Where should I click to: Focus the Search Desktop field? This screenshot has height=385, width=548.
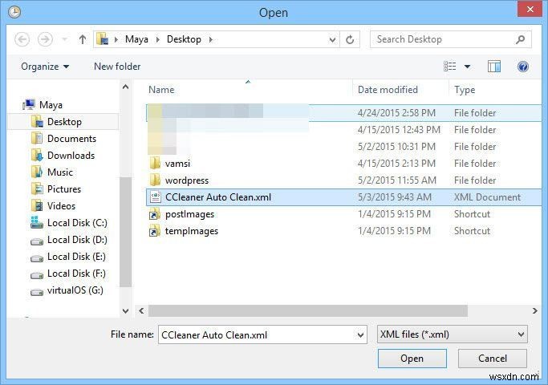point(450,39)
